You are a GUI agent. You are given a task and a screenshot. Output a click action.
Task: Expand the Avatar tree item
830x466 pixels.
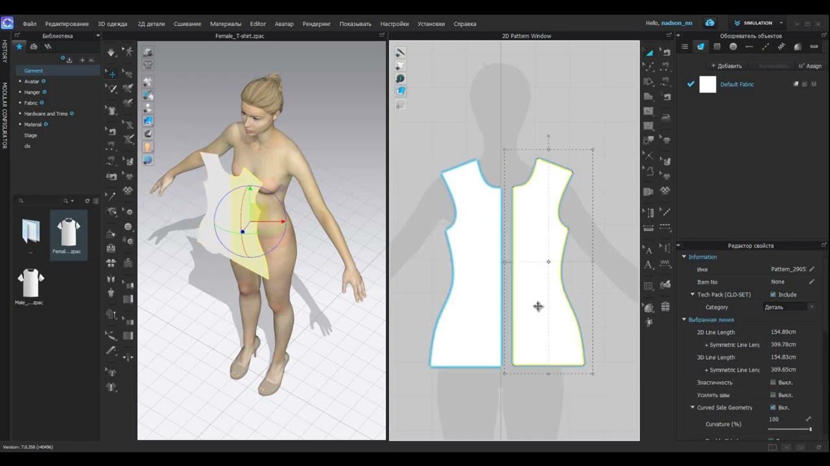click(x=20, y=82)
